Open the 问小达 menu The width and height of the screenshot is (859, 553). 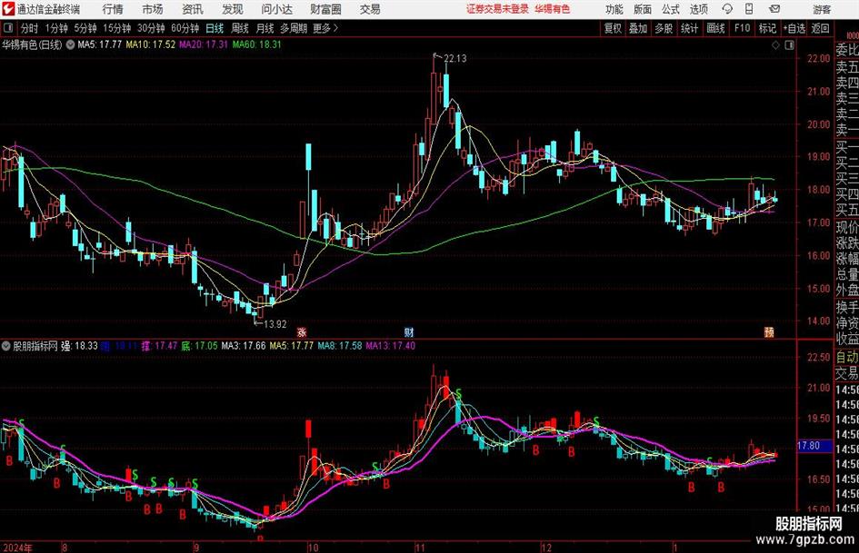click(276, 9)
